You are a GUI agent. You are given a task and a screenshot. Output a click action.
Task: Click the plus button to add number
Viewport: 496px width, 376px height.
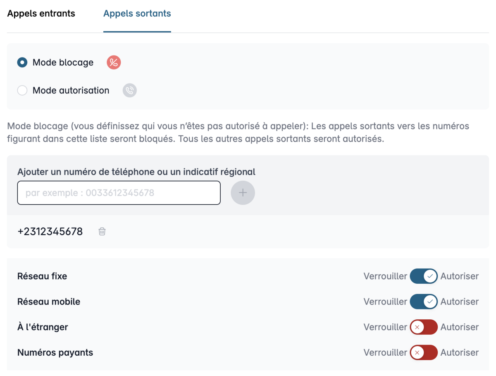[243, 193]
